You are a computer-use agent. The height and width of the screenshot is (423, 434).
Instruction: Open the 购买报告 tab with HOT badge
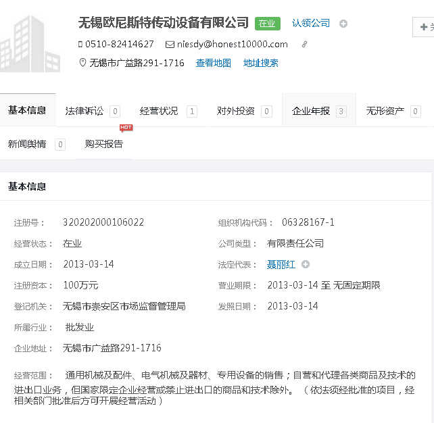pyautogui.click(x=104, y=144)
